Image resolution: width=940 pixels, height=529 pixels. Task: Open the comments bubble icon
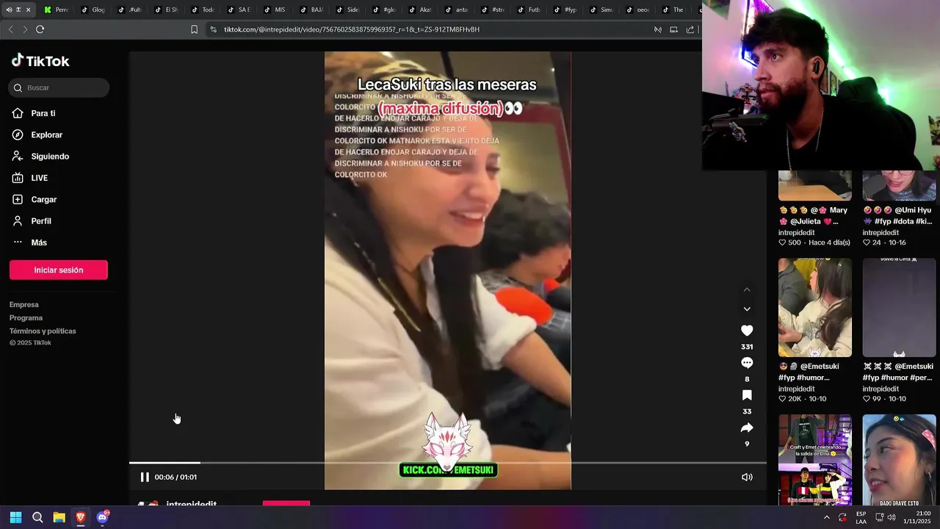pyautogui.click(x=747, y=363)
